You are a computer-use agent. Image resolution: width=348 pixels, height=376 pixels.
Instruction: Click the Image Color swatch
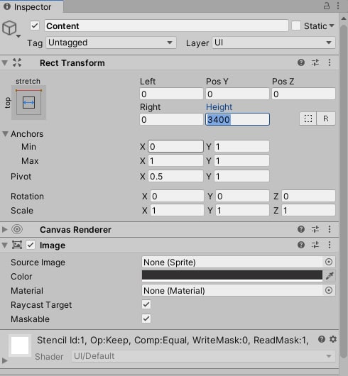coord(232,276)
